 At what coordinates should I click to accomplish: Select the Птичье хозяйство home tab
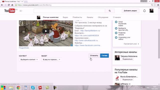[50, 17]
